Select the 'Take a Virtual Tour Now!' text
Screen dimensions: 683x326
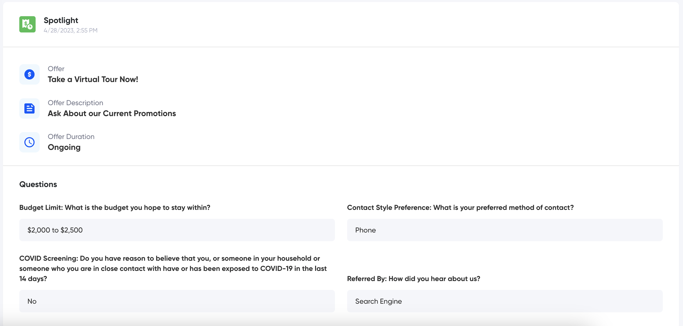pos(93,79)
